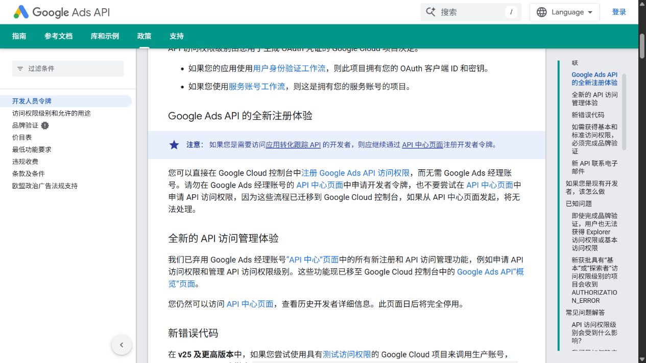Jump to 常见问题解答 in table of contents
646x363 pixels.
point(585,313)
